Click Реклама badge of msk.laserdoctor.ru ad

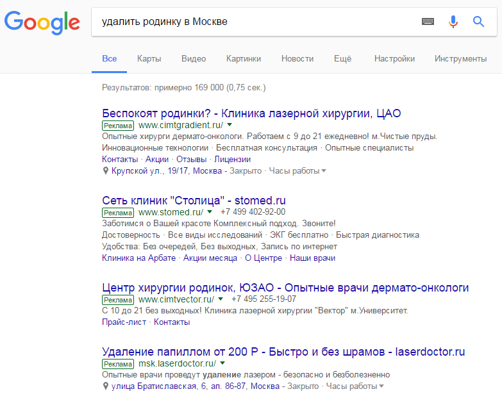118,364
